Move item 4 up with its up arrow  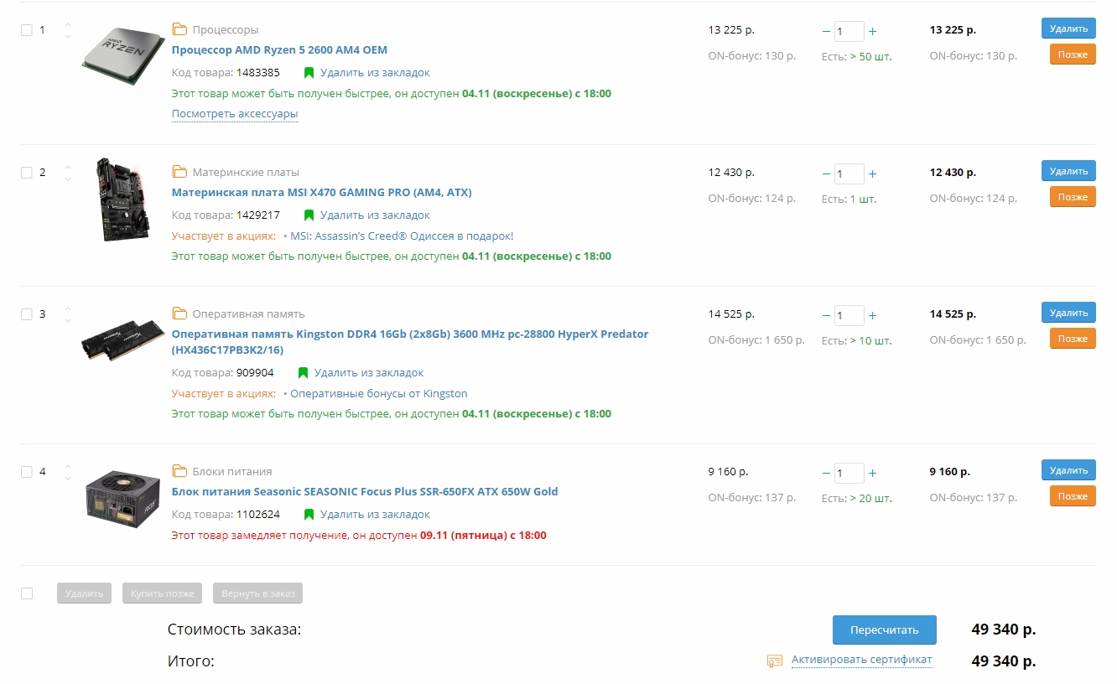click(68, 465)
